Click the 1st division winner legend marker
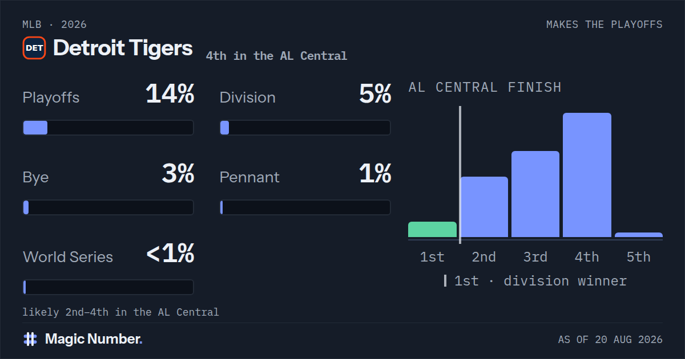 [x=445, y=281]
